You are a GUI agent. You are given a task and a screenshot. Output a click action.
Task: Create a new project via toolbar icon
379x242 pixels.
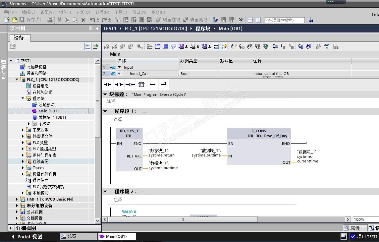click(7, 20)
